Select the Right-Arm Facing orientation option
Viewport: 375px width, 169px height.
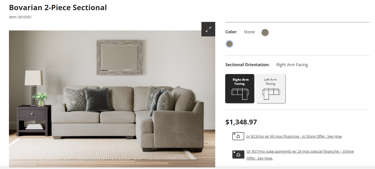240,89
